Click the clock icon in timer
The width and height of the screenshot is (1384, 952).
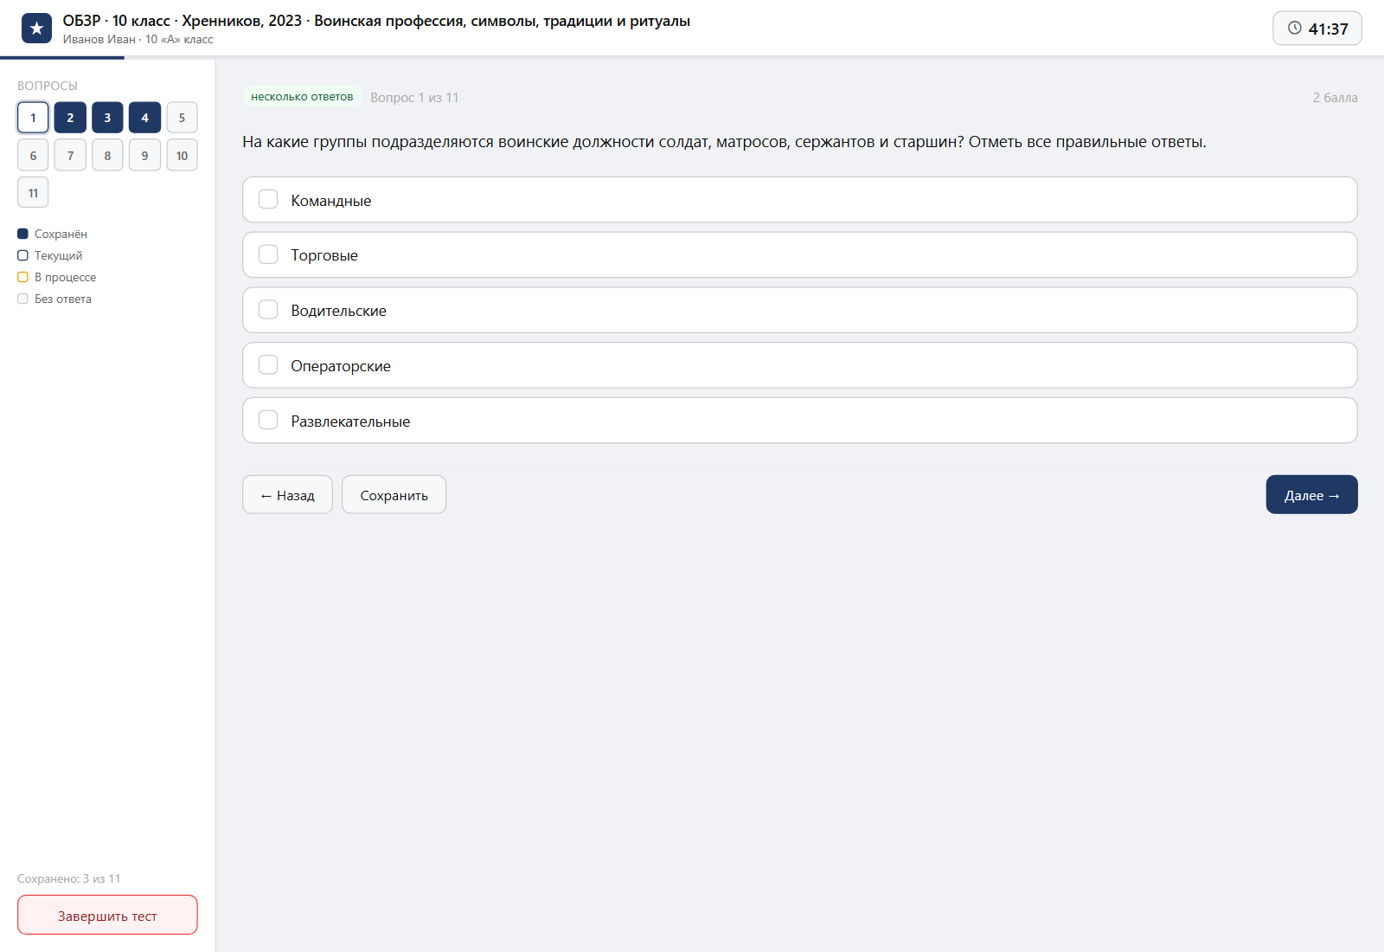pos(1295,28)
